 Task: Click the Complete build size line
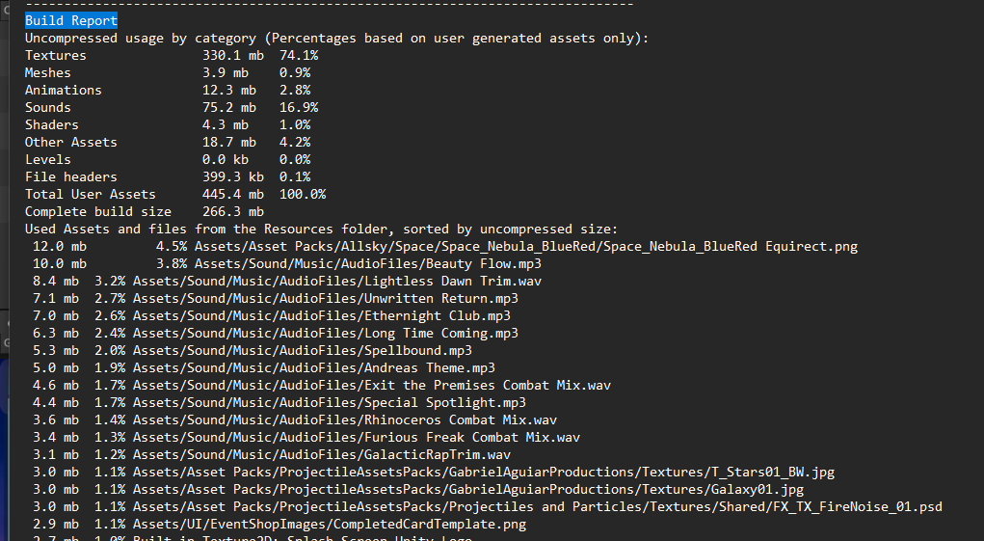pos(144,211)
